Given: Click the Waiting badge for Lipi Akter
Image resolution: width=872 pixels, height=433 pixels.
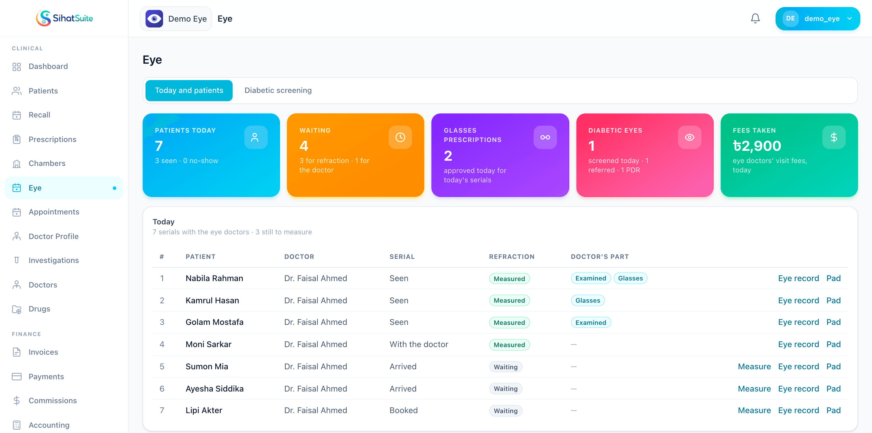Looking at the screenshot, I should tap(505, 411).
